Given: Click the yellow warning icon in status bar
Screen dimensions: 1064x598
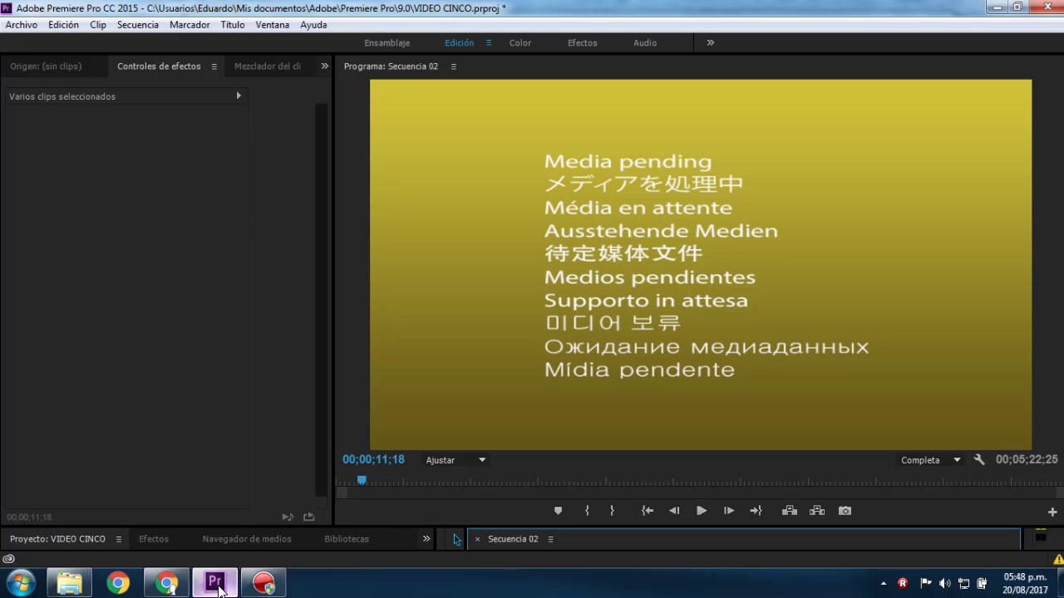Looking at the screenshot, I should click(1058, 559).
